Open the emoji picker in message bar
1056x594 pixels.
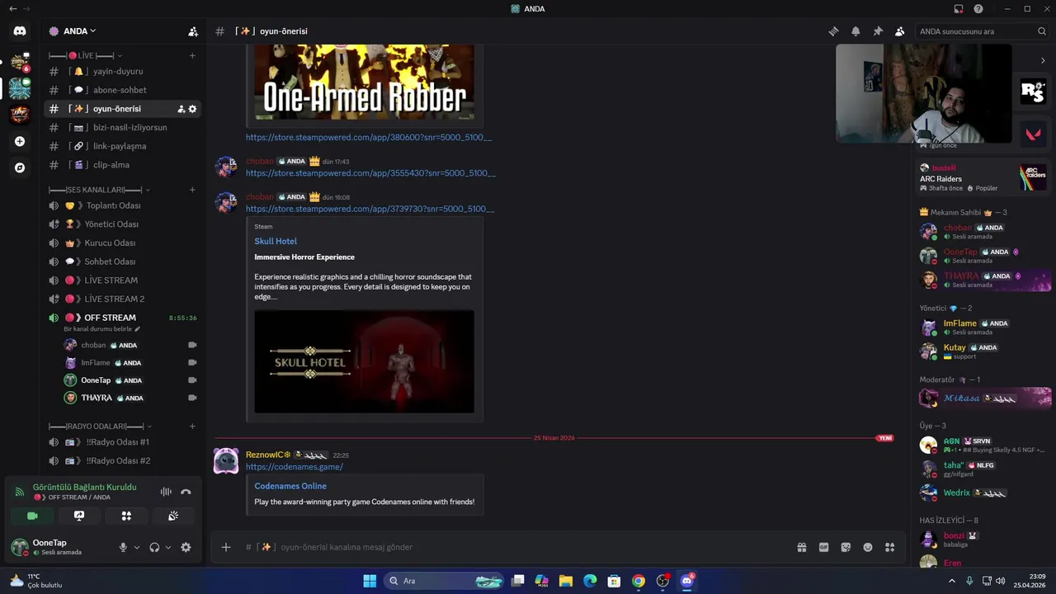868,547
